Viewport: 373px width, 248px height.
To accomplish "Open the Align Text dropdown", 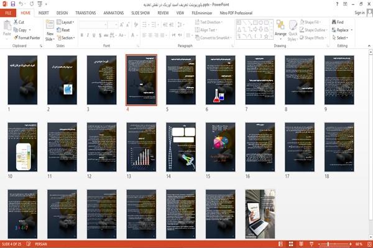I will pyautogui.click(x=206, y=30).
